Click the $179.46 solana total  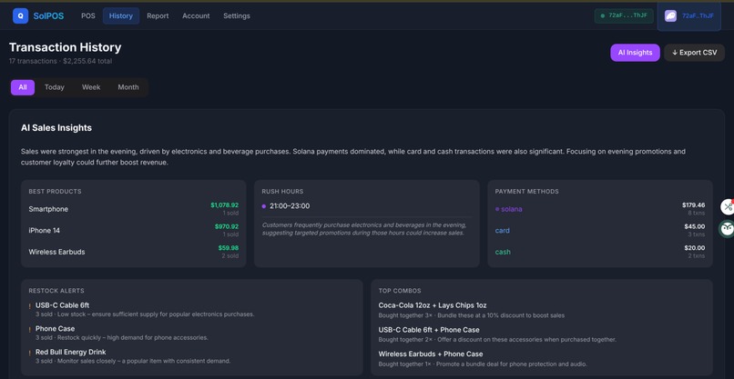(693, 205)
